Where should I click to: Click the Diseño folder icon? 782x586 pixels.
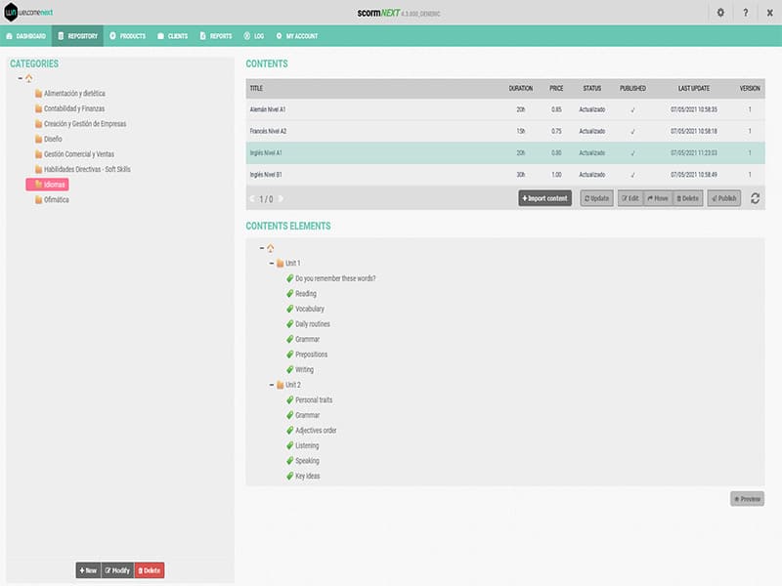pos(38,139)
